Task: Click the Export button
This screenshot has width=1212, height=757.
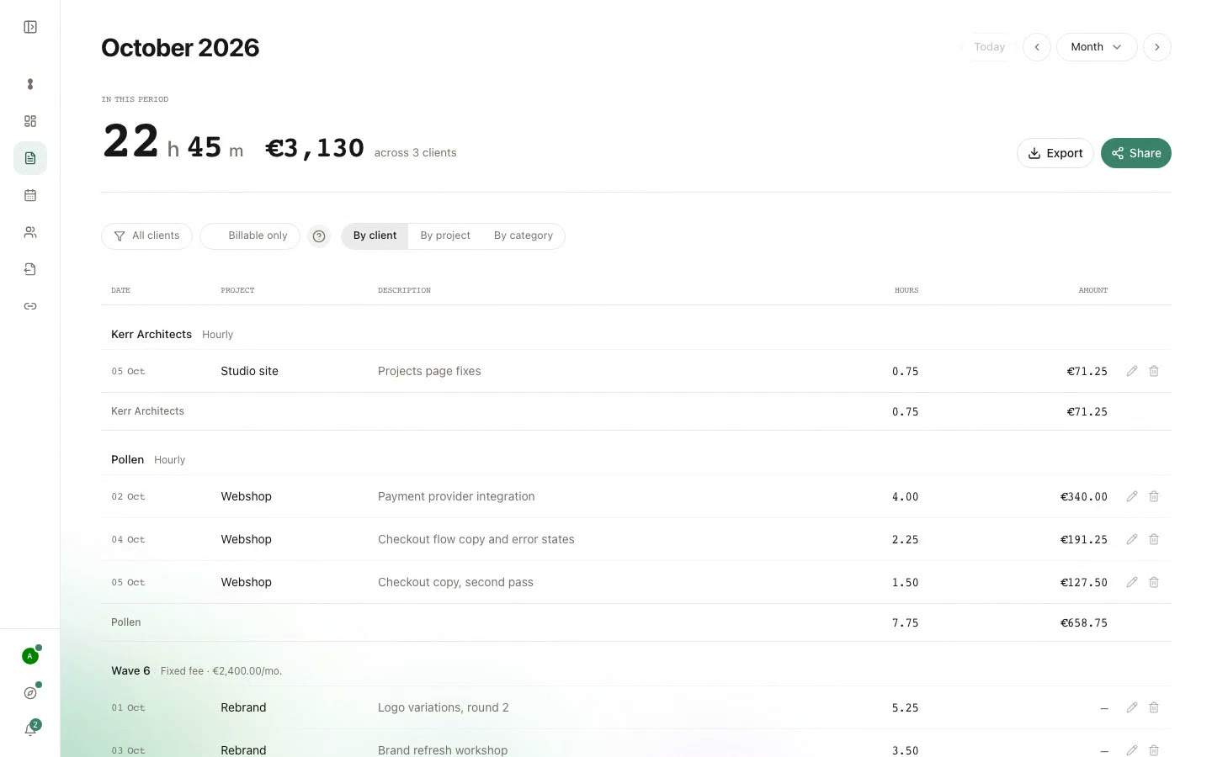Action: pyautogui.click(x=1055, y=153)
